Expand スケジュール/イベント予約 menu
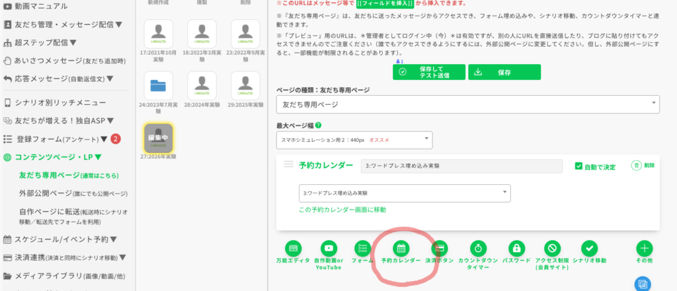 pos(60,240)
